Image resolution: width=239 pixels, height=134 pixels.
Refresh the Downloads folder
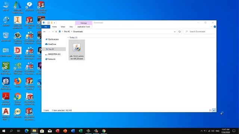[x=180, y=32]
